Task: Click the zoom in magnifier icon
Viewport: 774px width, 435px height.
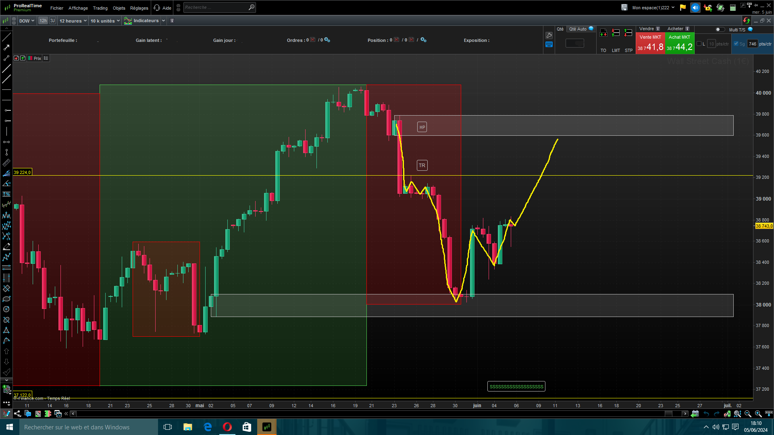Action: click(758, 414)
